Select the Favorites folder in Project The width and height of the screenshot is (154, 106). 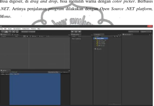pyautogui.click(x=101, y=38)
